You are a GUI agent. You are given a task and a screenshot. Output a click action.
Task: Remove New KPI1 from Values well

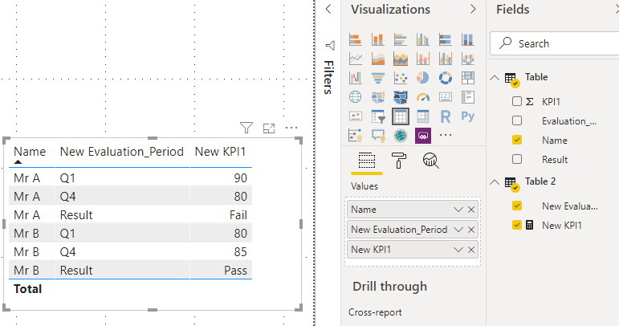(471, 250)
